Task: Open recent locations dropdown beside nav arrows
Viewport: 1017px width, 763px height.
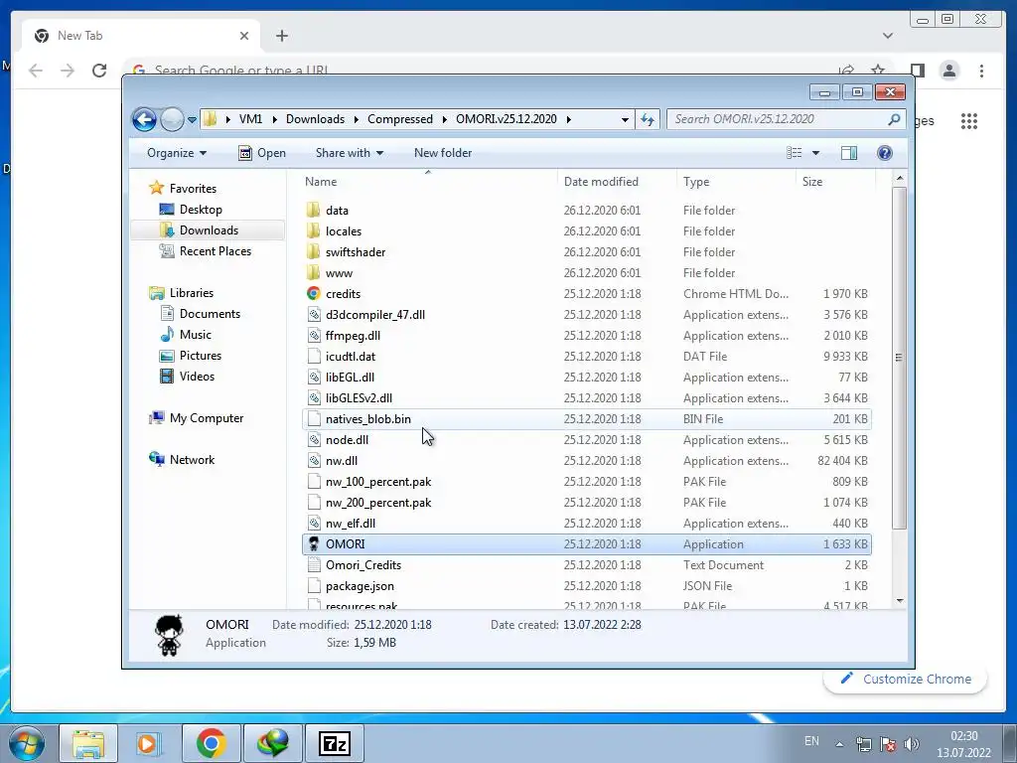Action: click(x=192, y=119)
